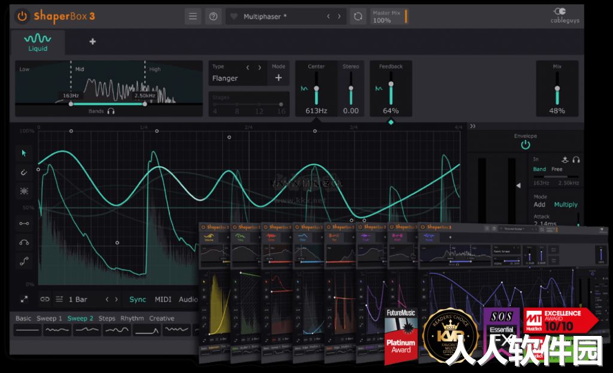Go to the next preset arrow

tap(339, 16)
